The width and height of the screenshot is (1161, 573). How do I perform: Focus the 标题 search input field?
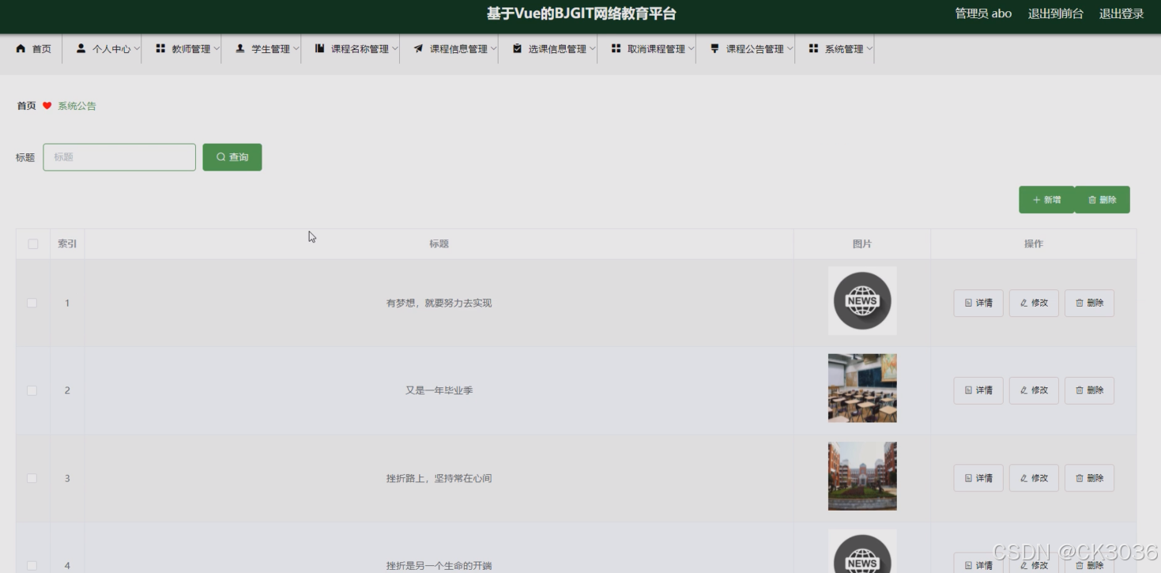[x=119, y=156]
